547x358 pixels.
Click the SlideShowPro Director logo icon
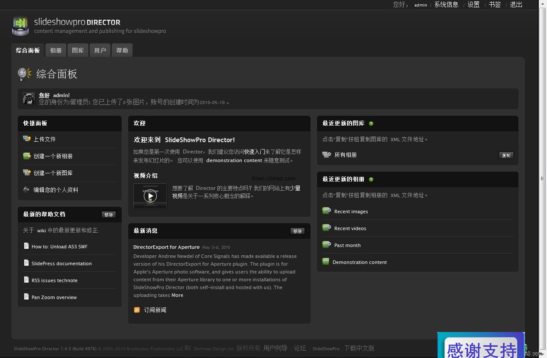20,26
